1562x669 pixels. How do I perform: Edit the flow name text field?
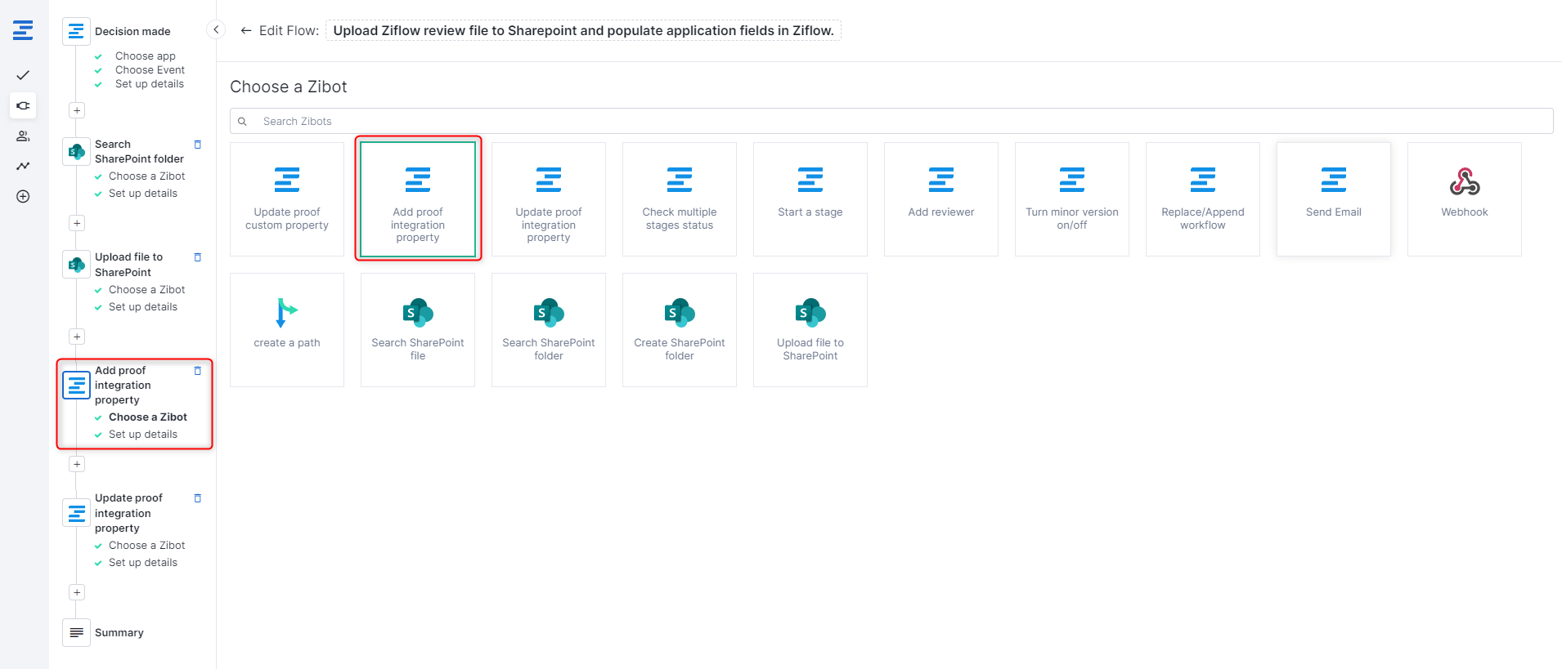click(583, 31)
